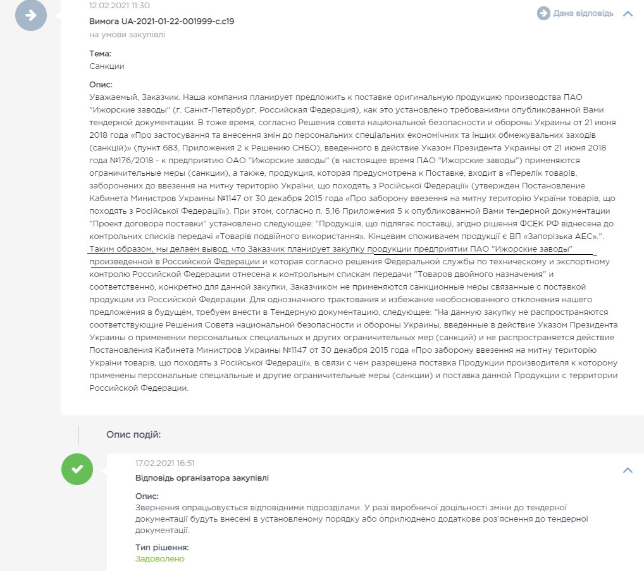Click the 'Тип рішення:' label
Image resolution: width=644 pixels, height=571 pixels.
click(162, 547)
